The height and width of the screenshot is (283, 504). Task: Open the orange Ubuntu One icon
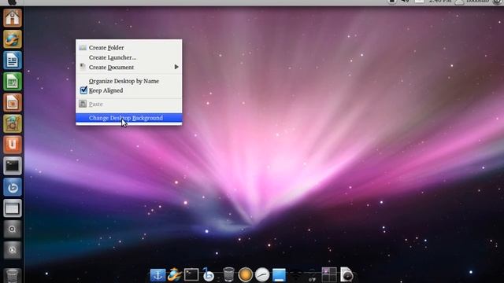click(13, 145)
